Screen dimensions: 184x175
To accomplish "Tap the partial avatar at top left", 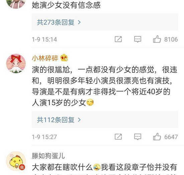I will [16, 4].
